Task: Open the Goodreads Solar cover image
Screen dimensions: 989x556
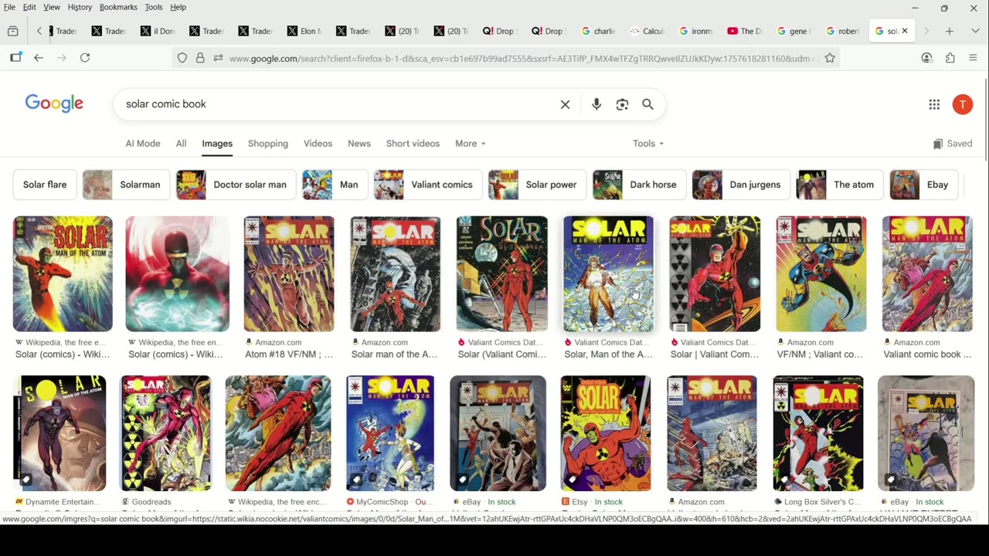Action: point(165,433)
